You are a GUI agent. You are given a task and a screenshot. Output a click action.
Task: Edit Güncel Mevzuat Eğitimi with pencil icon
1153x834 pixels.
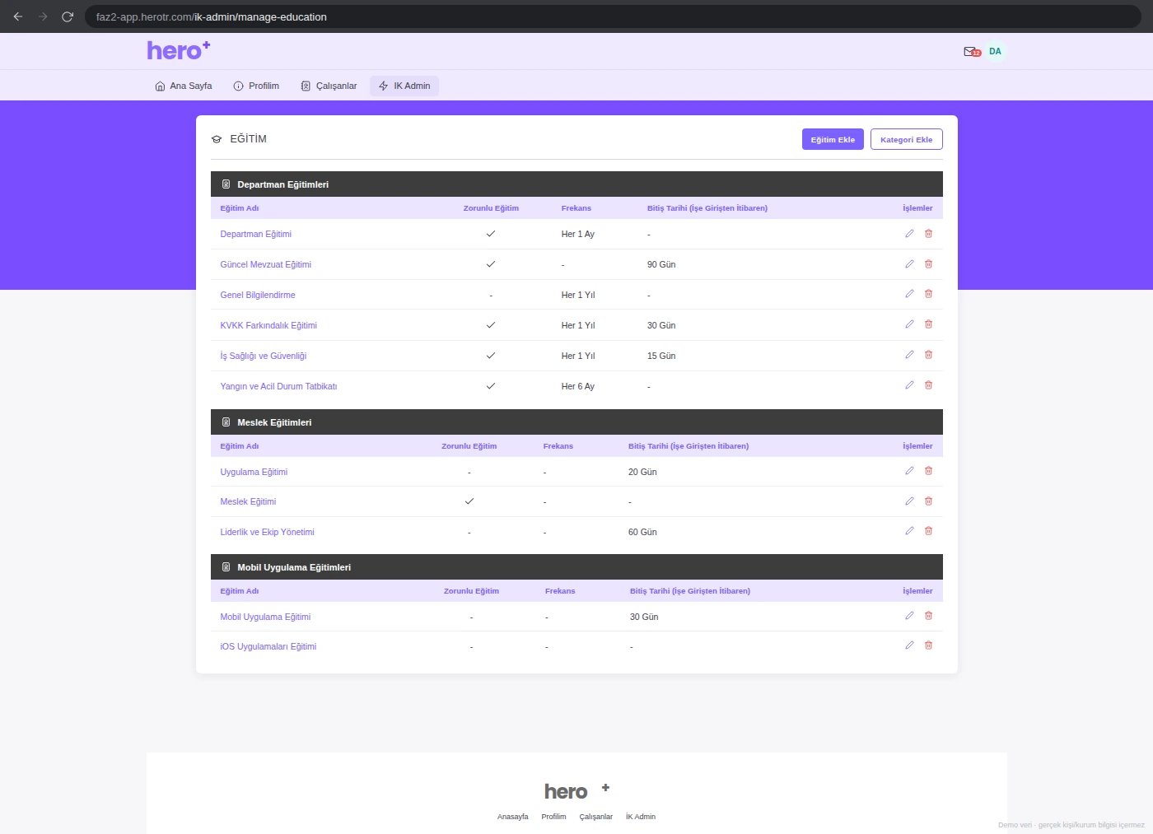point(909,264)
